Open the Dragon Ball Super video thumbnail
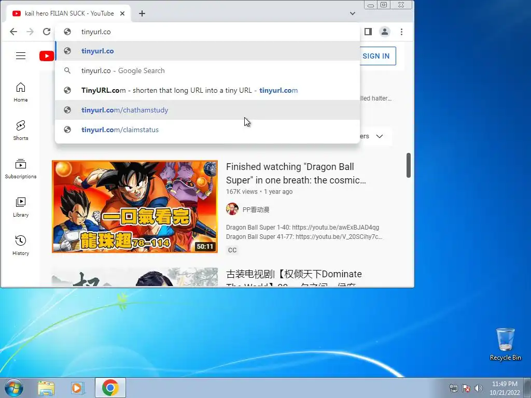531x398 pixels. pos(135,206)
